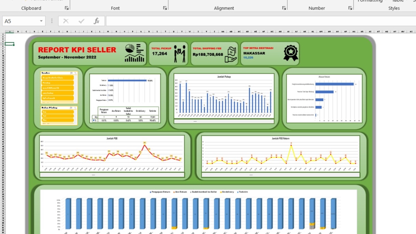The image size is (416, 234).
Task: Select the Alasan Return bar chart
Action: pyautogui.click(x=324, y=98)
